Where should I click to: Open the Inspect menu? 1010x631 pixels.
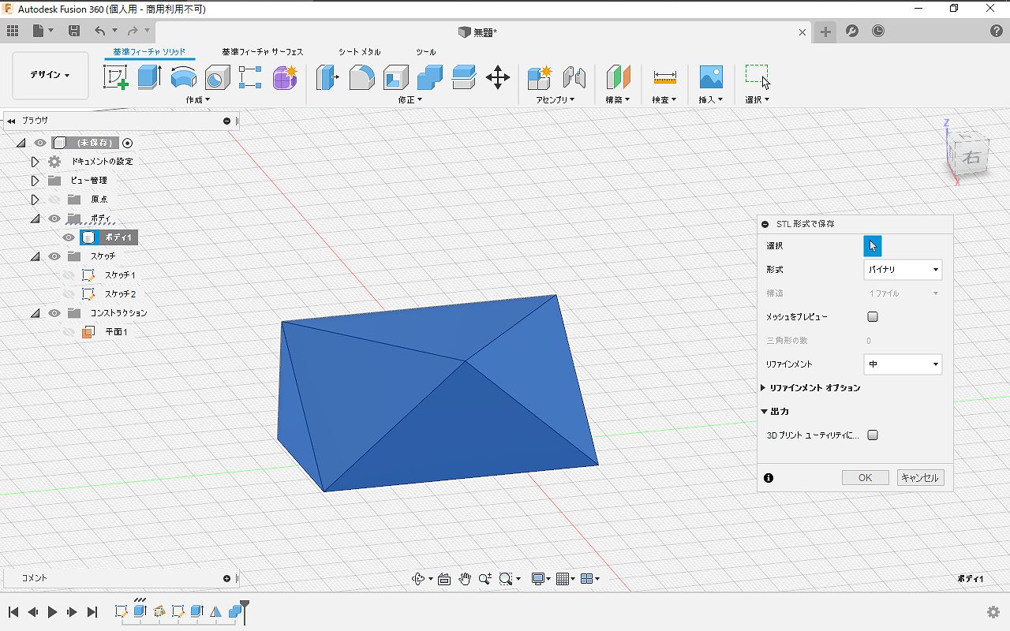(x=664, y=100)
